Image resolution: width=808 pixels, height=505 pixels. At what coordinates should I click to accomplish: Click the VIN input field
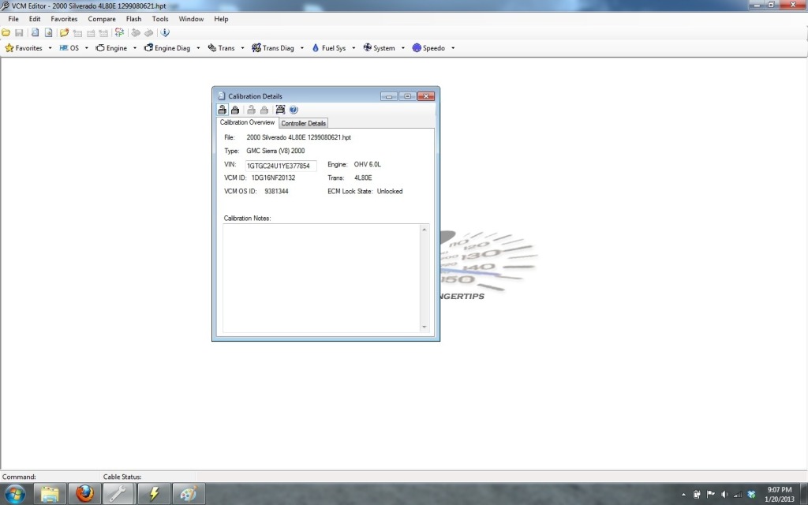tap(280, 166)
